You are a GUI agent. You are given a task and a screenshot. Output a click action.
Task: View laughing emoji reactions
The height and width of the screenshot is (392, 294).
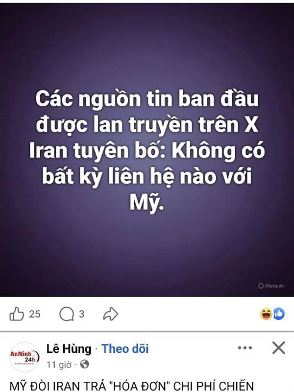coord(266,314)
